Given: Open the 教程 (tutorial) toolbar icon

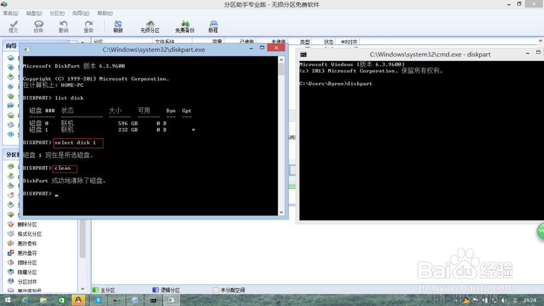Looking at the screenshot, I should [x=213, y=26].
